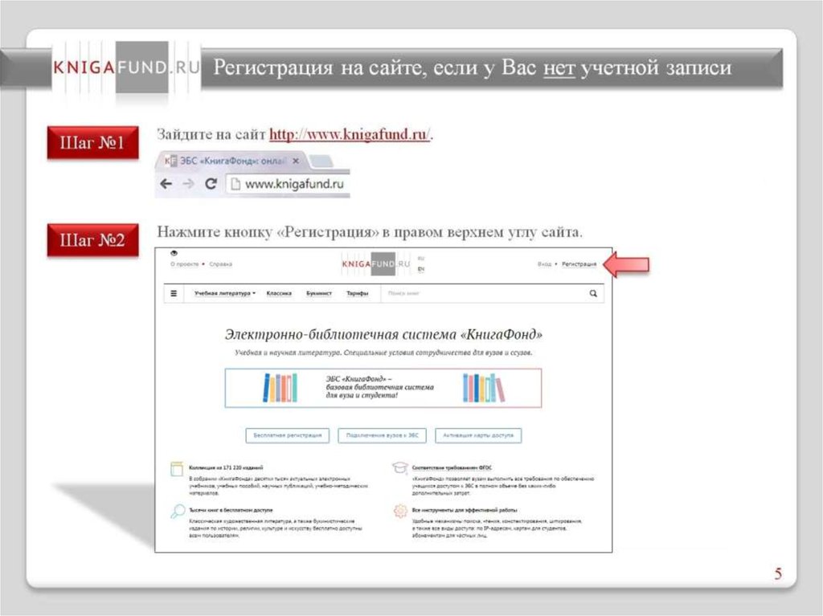Click the «Шаг №2» red label
This screenshot has height=616, width=823.
(x=93, y=240)
